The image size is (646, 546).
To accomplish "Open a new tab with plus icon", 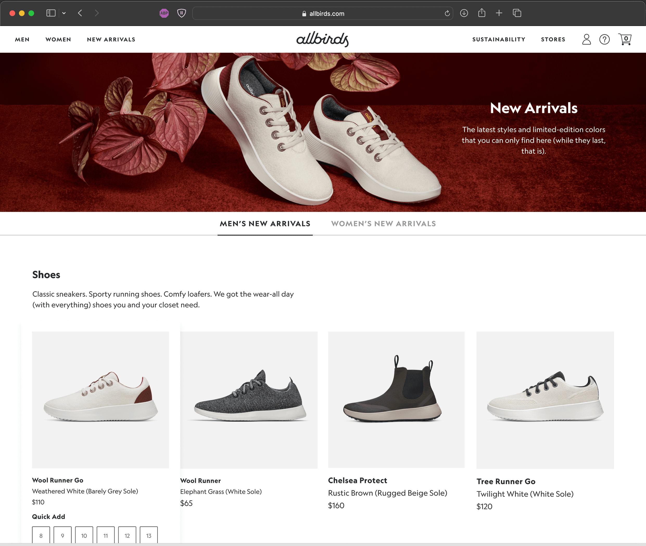I will 499,13.
